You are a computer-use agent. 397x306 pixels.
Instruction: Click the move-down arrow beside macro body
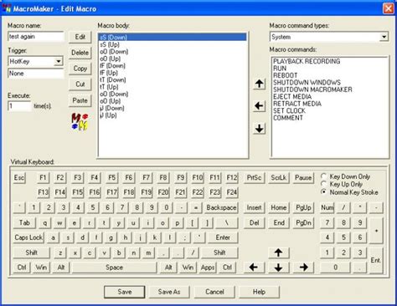pyautogui.click(x=260, y=129)
